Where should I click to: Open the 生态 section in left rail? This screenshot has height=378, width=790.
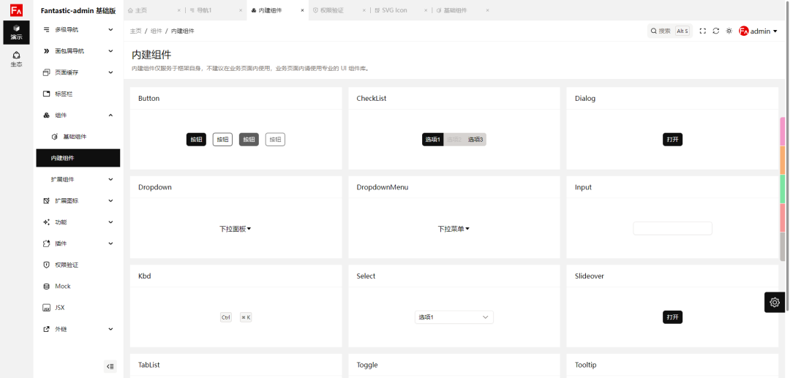(x=16, y=59)
